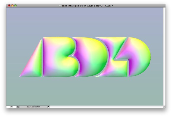The width and height of the screenshot is (172, 117).
Task: Open the status bar options arrow menu
Action: pyautogui.click(x=48, y=107)
